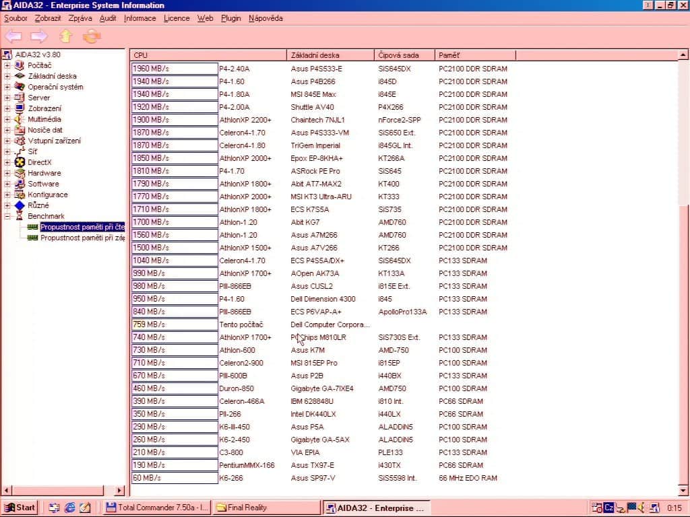
Task: Open Internet Explorer quick launch icon
Action: pos(69,508)
